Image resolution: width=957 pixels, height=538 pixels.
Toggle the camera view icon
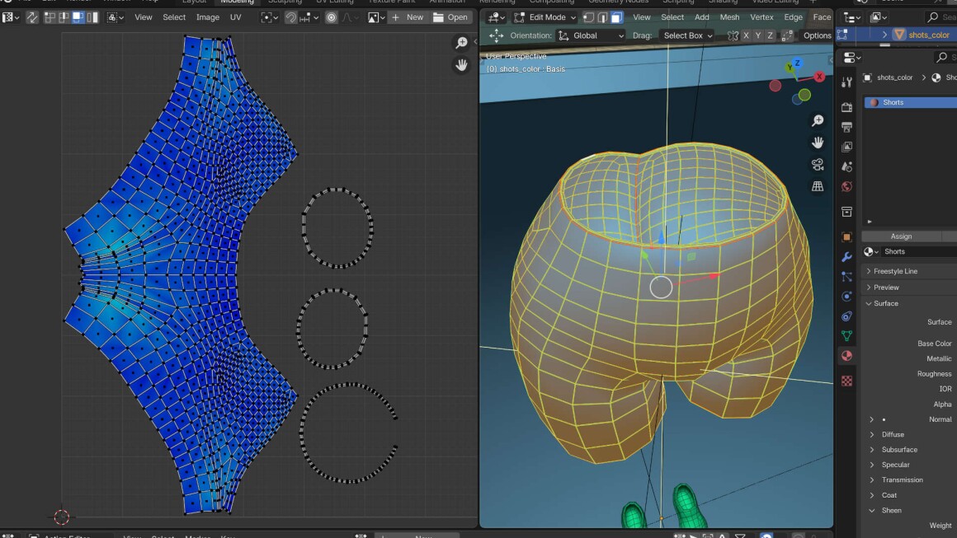coord(818,165)
